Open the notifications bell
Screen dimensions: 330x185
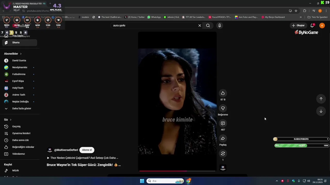click(312, 25)
